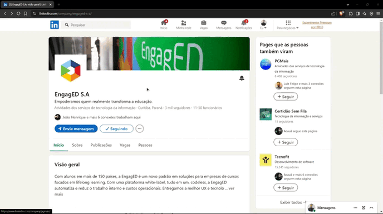Switch to the Sobre tab
Screen dimensions: 383x214
click(x=77, y=145)
